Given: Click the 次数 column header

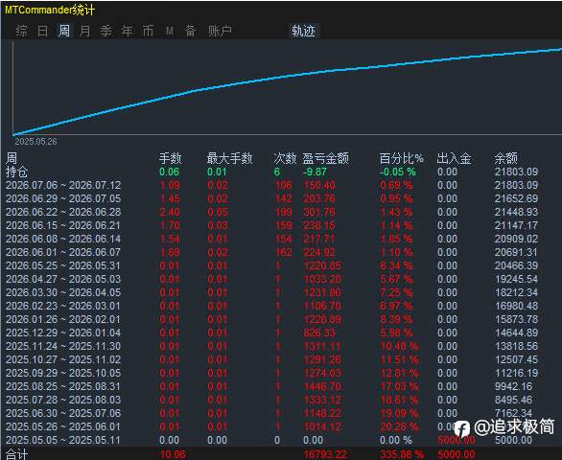Looking at the screenshot, I should 285,158.
